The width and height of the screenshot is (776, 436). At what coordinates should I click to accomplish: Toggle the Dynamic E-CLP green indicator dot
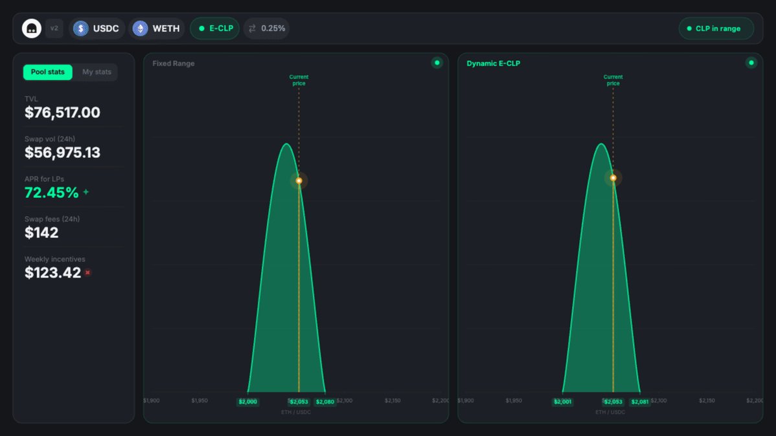tap(751, 63)
